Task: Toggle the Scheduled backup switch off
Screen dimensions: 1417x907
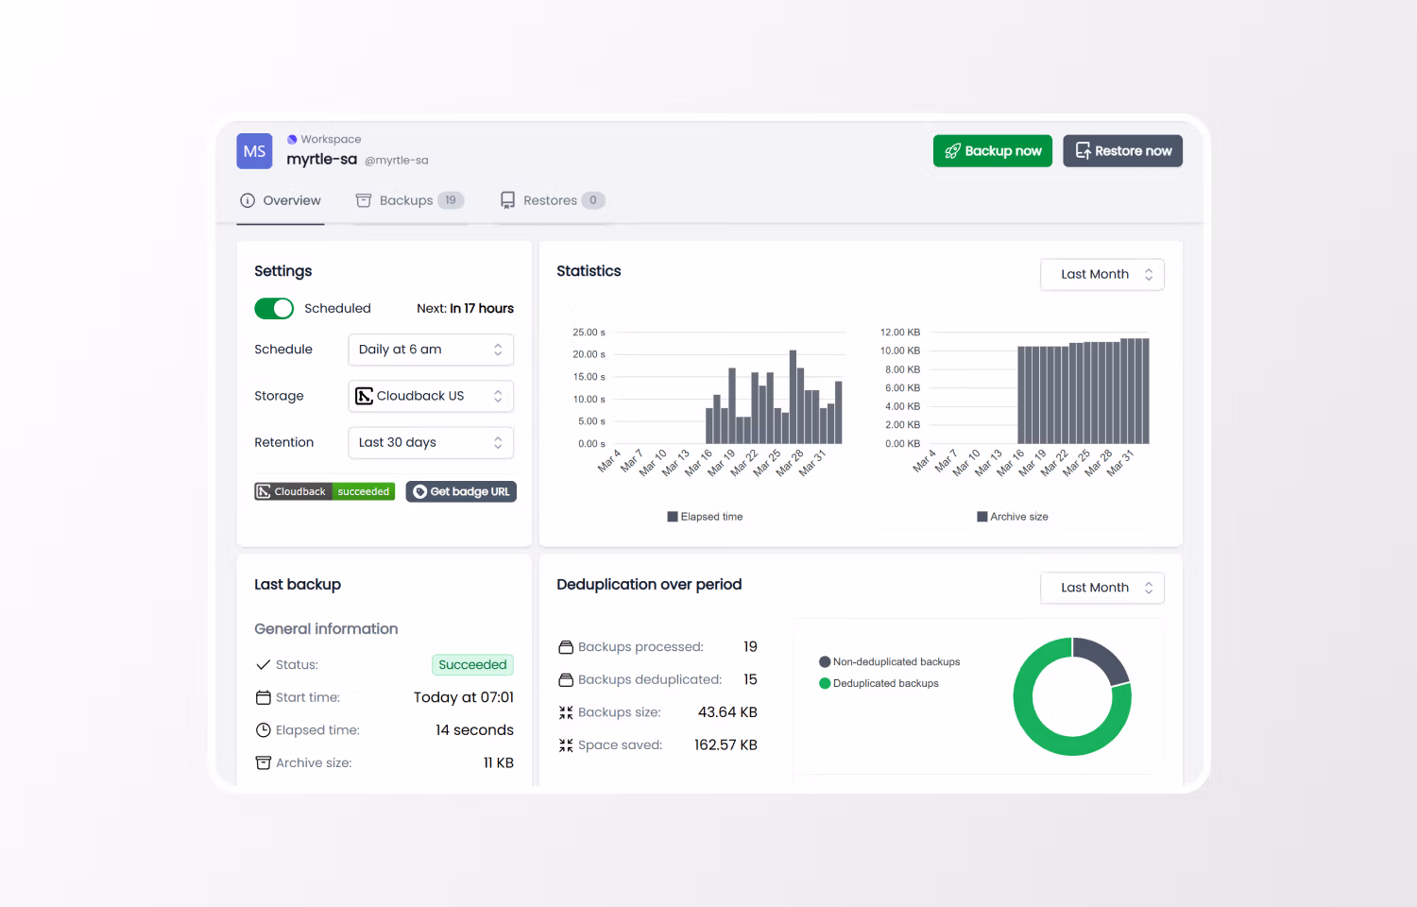Action: pos(273,308)
